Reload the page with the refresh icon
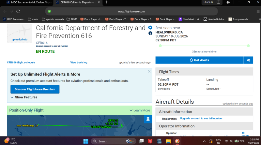This screenshot has width=261, height=145. tap(18, 11)
